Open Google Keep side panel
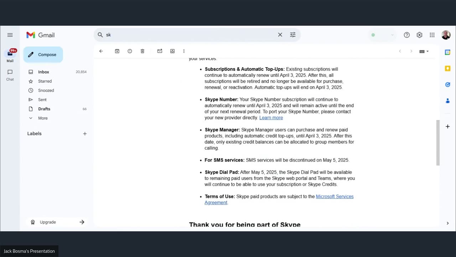The width and height of the screenshot is (456, 257). coord(447,69)
